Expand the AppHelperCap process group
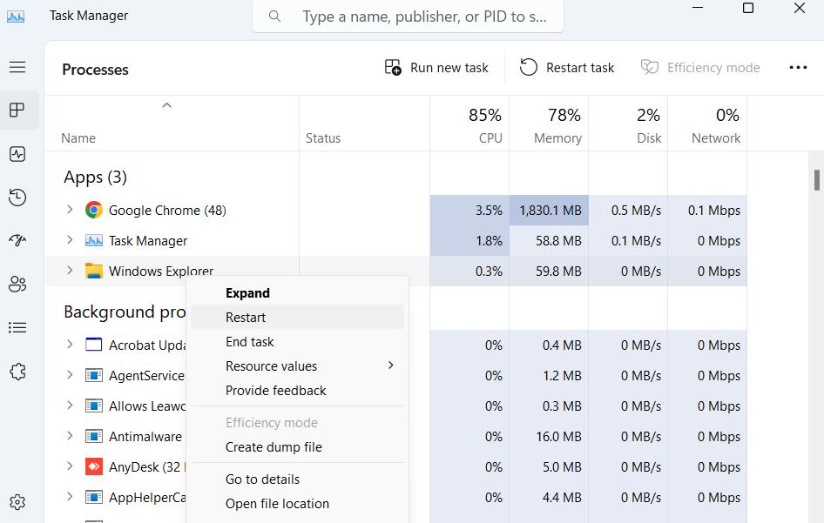 (x=70, y=497)
